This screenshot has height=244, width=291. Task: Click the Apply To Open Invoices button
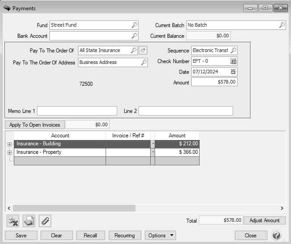[35, 125]
